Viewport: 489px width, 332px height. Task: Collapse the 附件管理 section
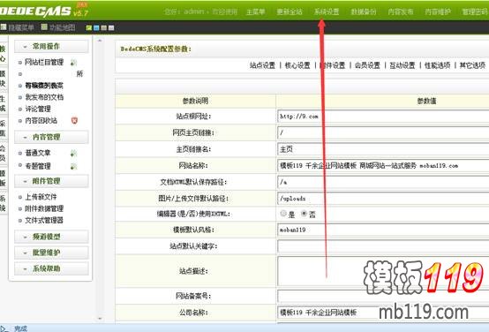click(51, 181)
